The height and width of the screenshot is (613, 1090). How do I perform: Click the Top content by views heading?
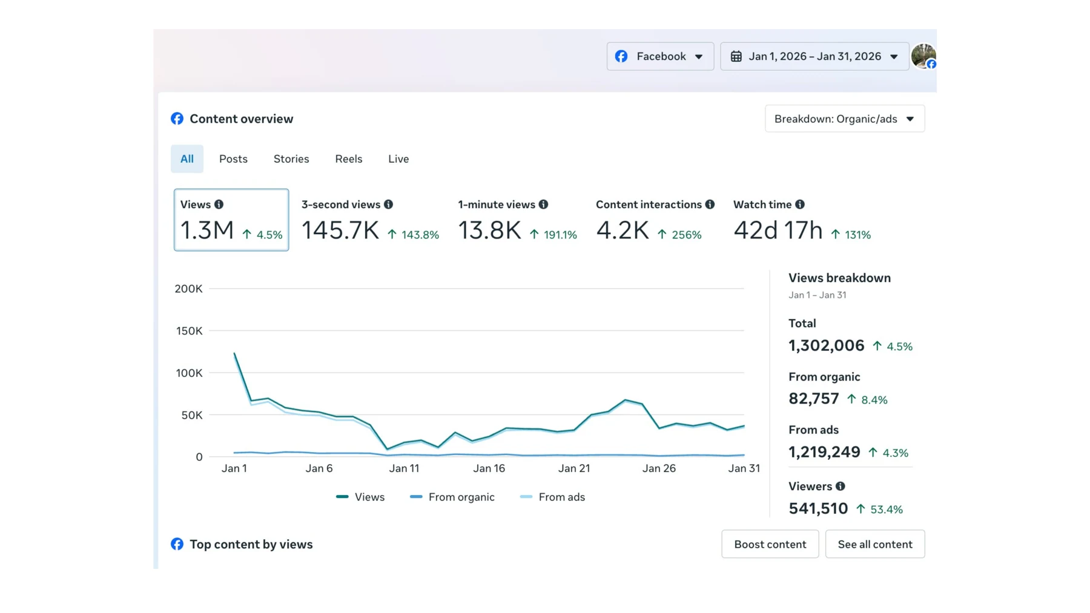(251, 544)
